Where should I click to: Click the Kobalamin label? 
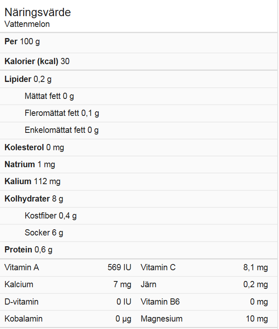click(x=23, y=319)
